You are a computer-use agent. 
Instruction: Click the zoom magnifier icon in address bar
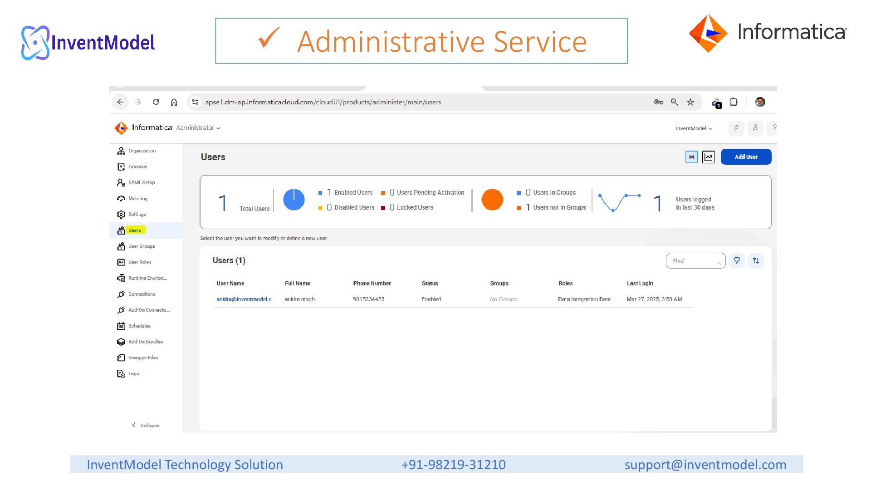click(675, 102)
